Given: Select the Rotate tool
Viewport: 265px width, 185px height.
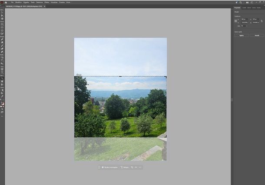Looking at the screenshot, I should tap(2, 60).
